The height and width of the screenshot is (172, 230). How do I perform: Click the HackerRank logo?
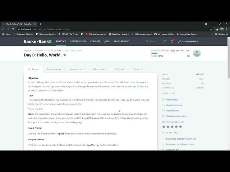pos(37,42)
